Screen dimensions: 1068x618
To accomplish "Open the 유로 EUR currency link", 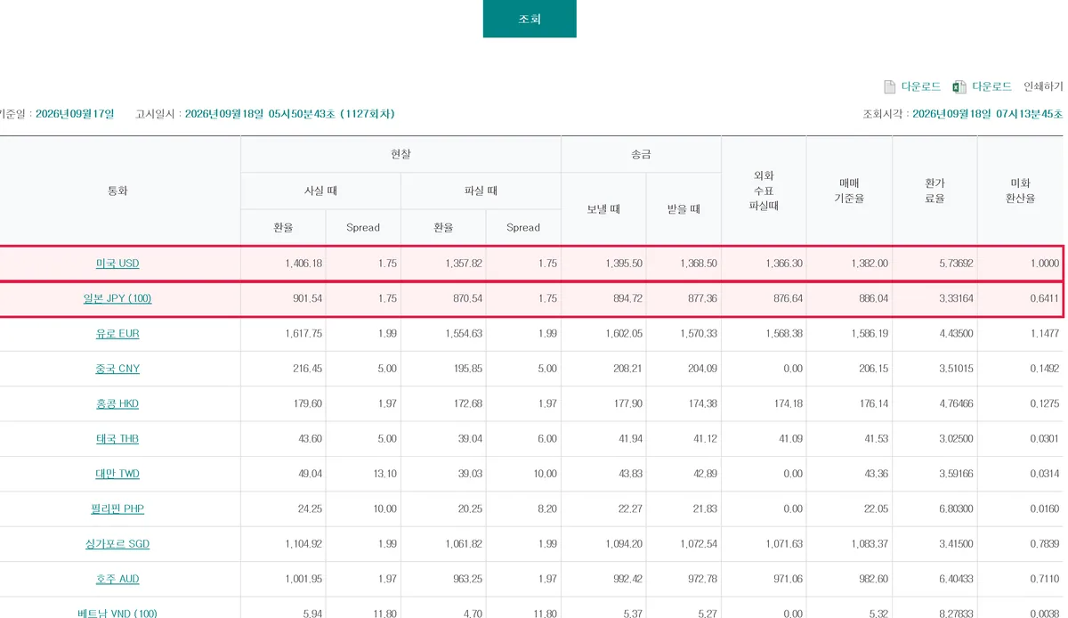I will click(x=117, y=334).
